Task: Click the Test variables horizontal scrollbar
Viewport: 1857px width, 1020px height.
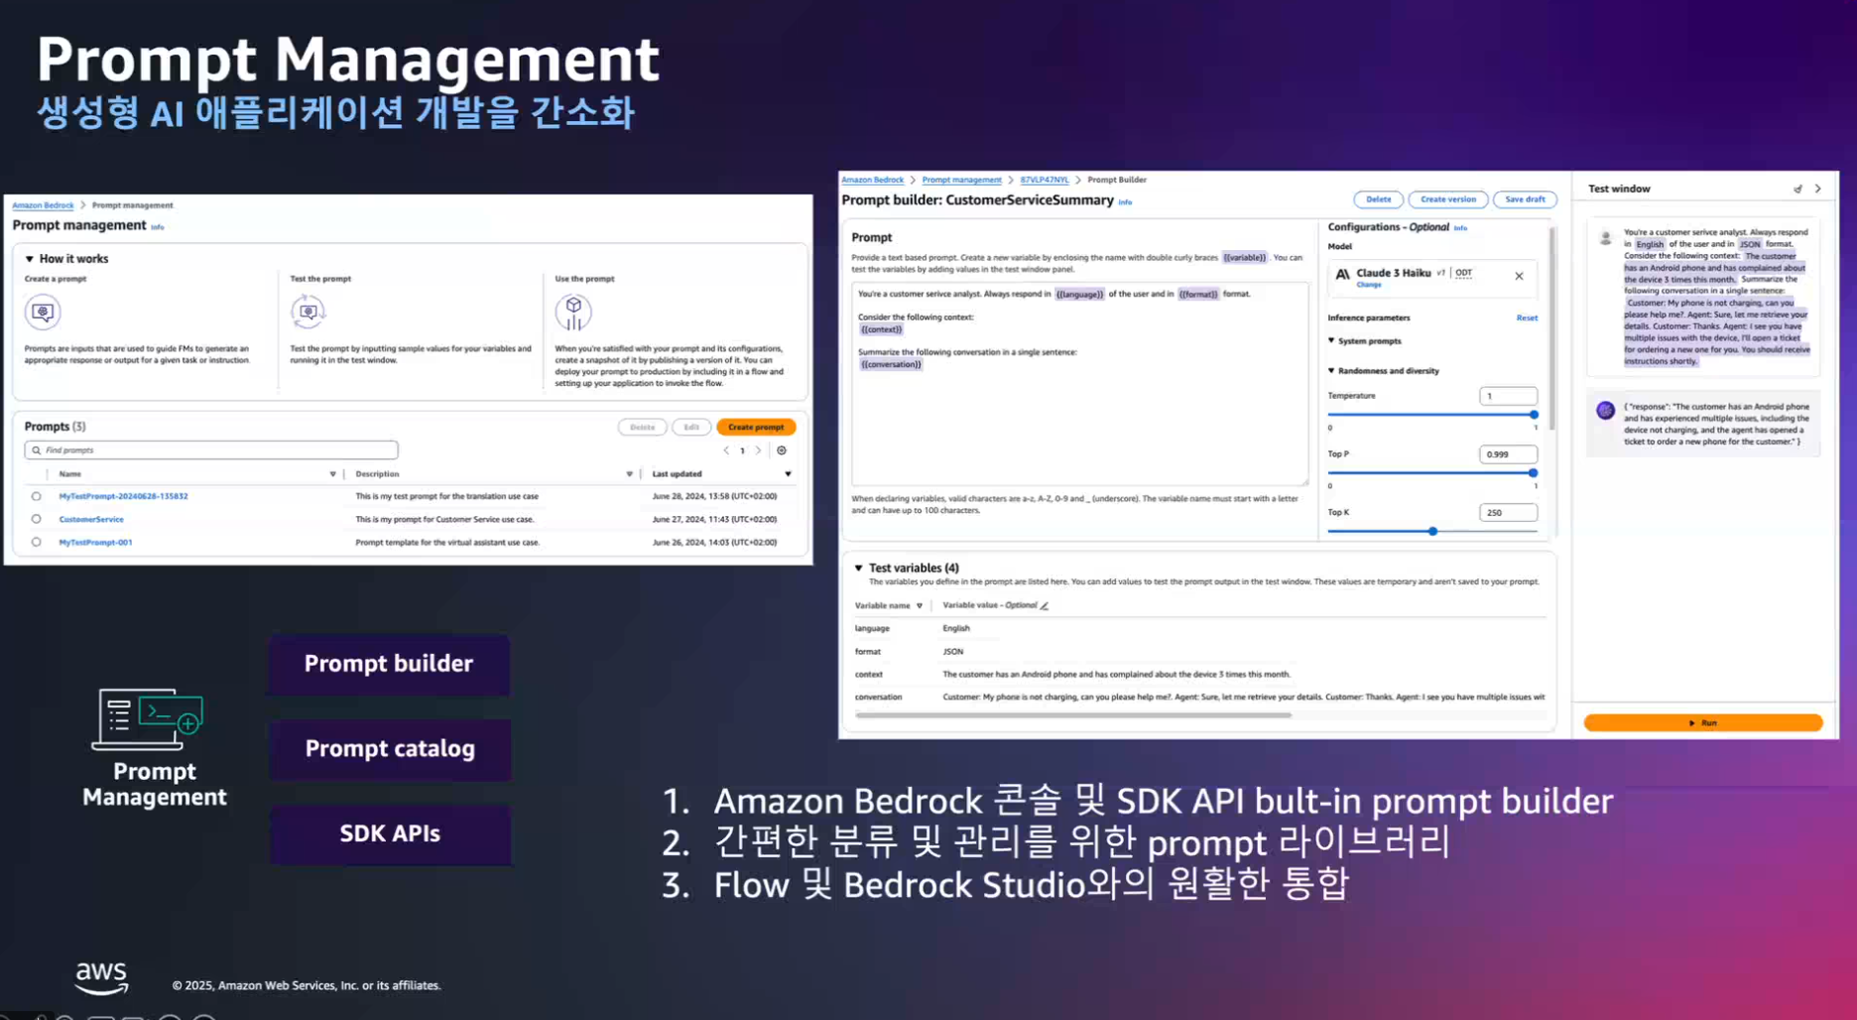Action: pos(1073,714)
